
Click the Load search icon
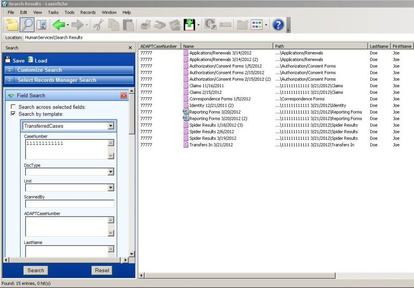(31, 60)
